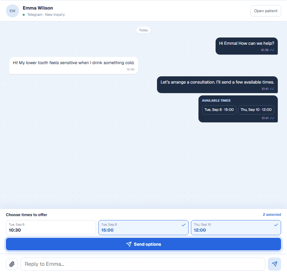Click the EW avatar circle

coord(13,11)
